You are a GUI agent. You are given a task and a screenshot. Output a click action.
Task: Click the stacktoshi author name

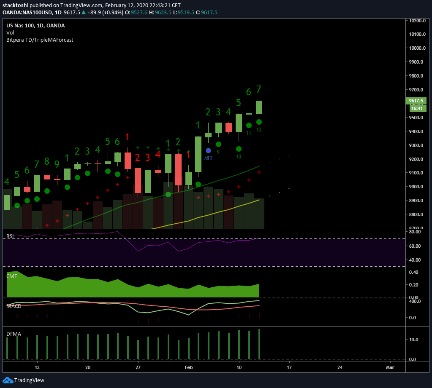coord(16,5)
